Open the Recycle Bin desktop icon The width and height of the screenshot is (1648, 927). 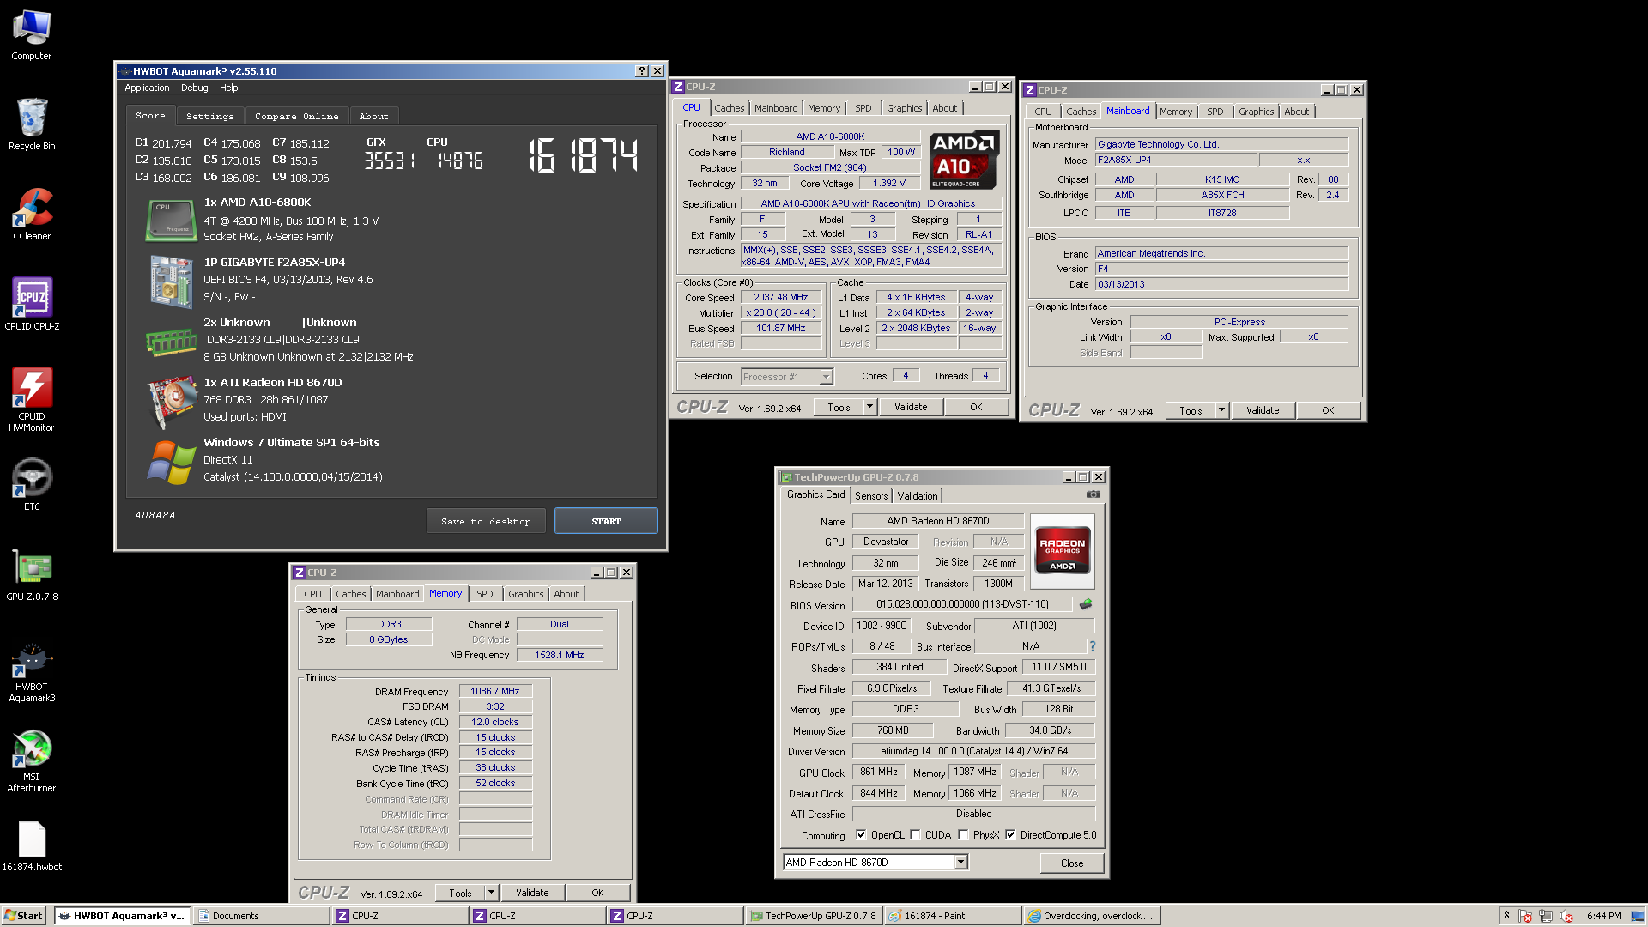(32, 124)
